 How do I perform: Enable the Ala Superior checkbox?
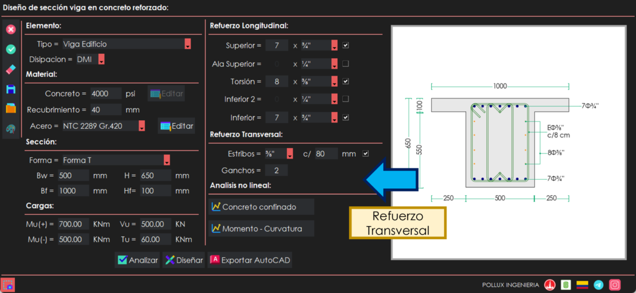(346, 63)
